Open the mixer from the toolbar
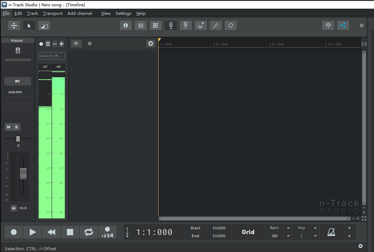374x252 pixels. [141, 26]
